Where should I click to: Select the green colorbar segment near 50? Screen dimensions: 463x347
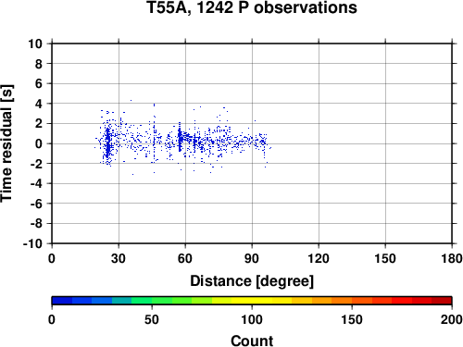(x=162, y=301)
